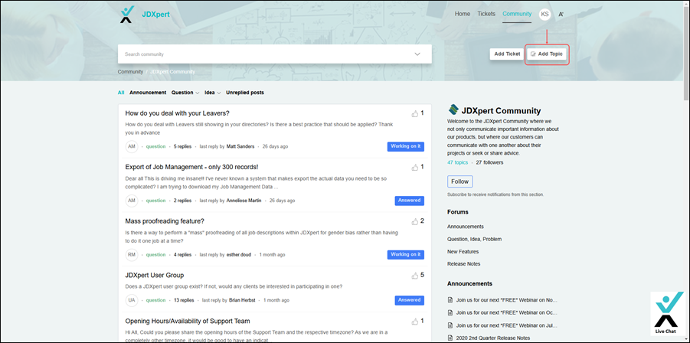Expand the search community dropdown arrow

point(417,54)
